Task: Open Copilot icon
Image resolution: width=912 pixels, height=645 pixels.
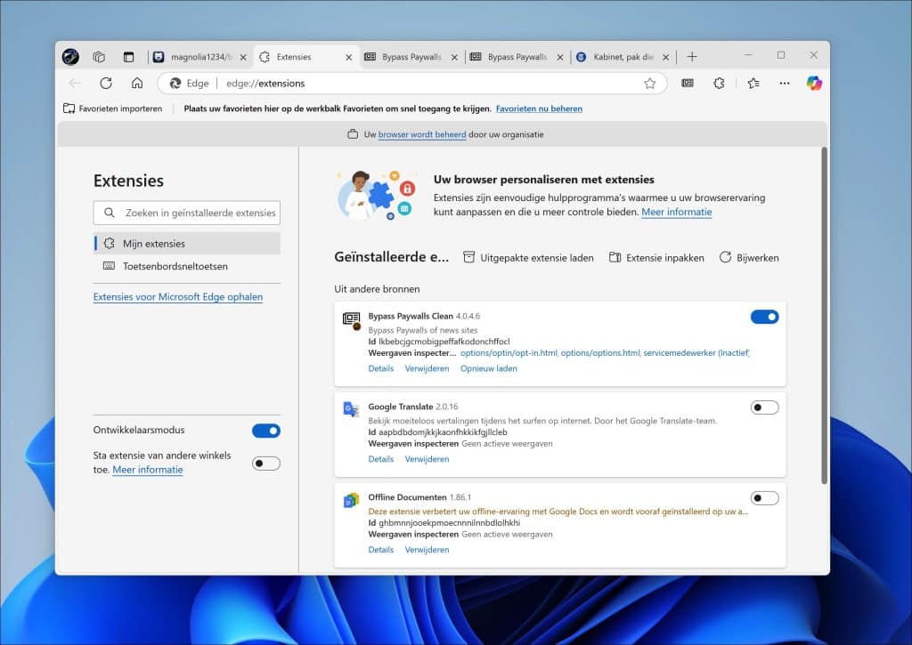Action: pyautogui.click(x=814, y=83)
